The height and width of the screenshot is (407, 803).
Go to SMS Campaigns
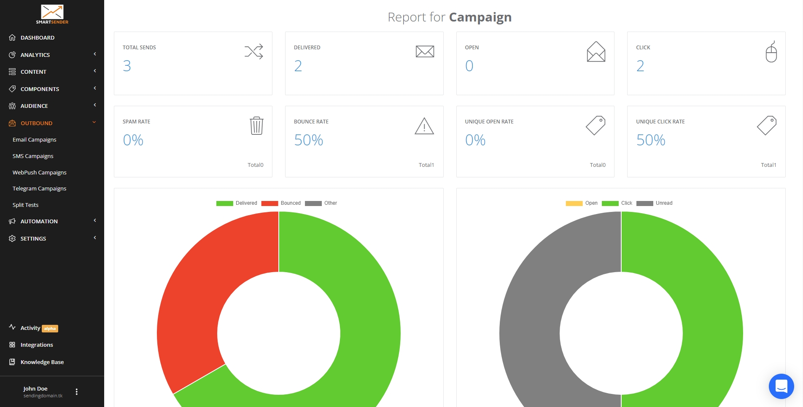point(33,156)
